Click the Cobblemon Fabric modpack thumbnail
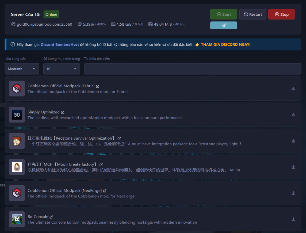This screenshot has width=306, height=233. 17,89
